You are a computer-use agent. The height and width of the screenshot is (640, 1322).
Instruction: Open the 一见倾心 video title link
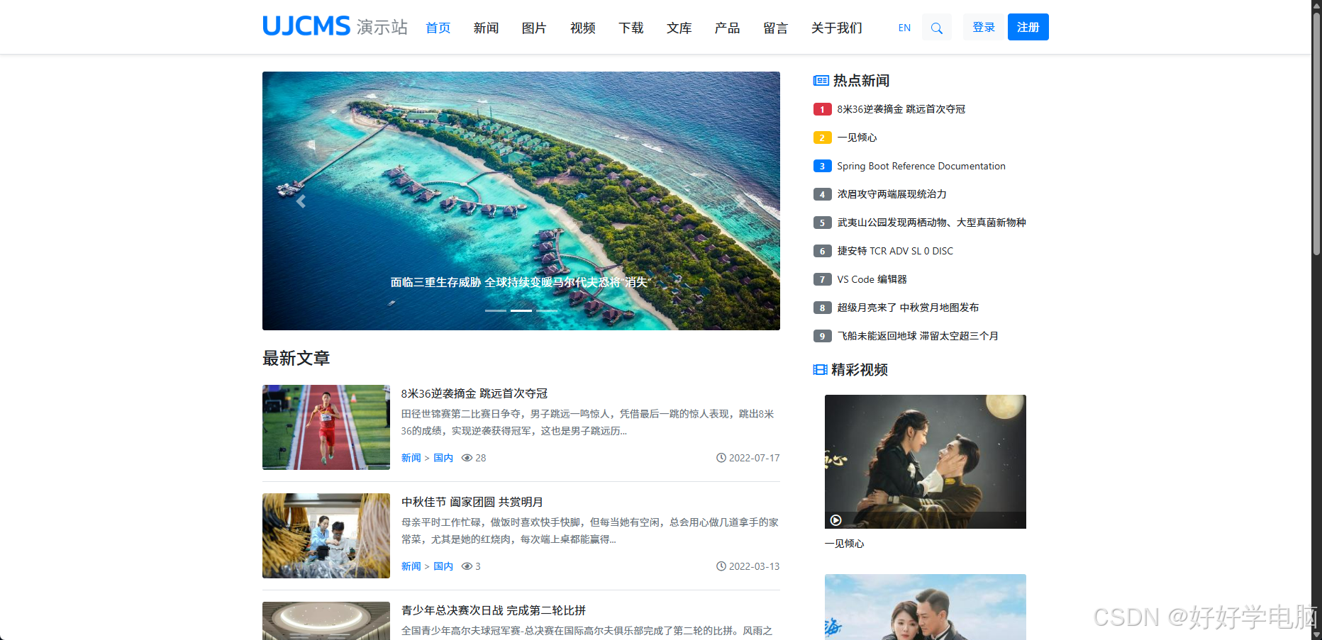click(845, 544)
